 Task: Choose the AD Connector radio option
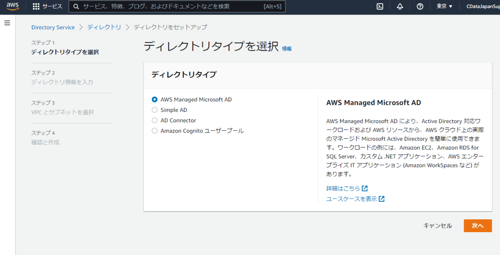pyautogui.click(x=155, y=120)
